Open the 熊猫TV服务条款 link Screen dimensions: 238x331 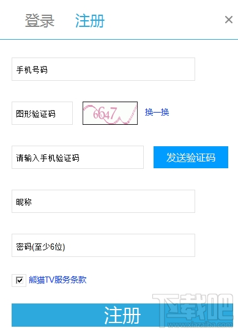58,280
